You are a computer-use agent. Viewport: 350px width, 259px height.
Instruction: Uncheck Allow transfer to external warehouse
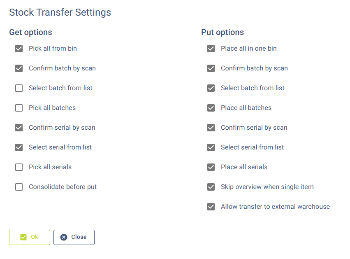point(211,207)
